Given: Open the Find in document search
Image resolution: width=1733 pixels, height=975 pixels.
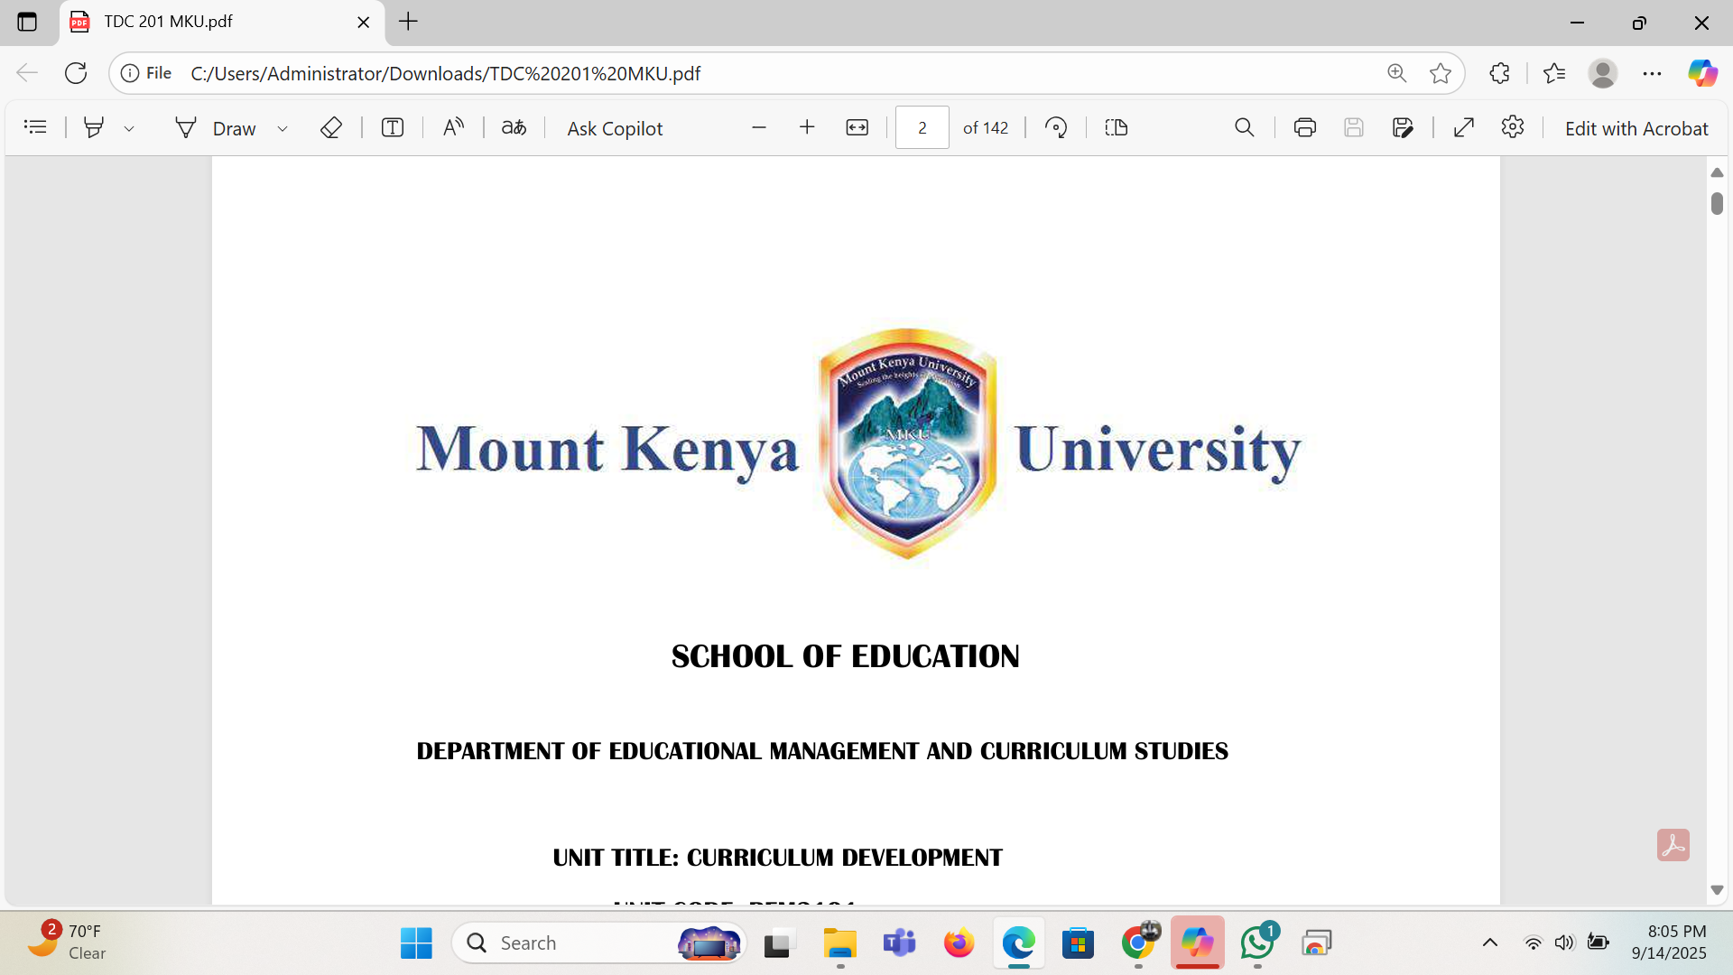Looking at the screenshot, I should pos(1244,127).
